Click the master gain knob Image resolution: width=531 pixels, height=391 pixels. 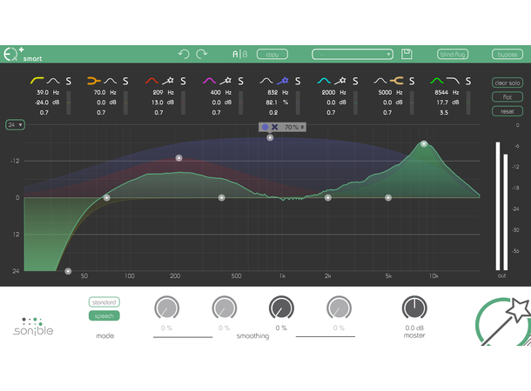click(x=414, y=308)
